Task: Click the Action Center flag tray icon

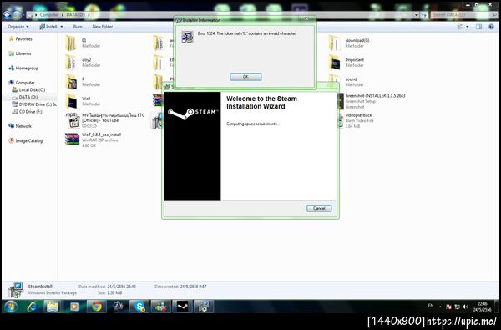Action: tap(448, 307)
